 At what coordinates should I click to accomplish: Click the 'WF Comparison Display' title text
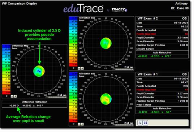pyautogui.click(x=20, y=4)
